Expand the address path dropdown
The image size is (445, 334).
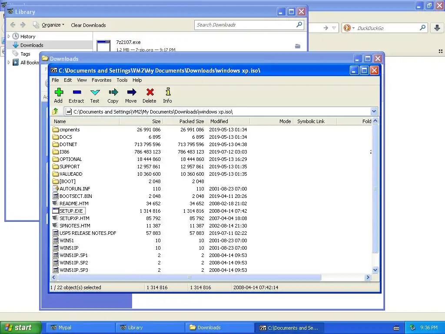pos(374,111)
